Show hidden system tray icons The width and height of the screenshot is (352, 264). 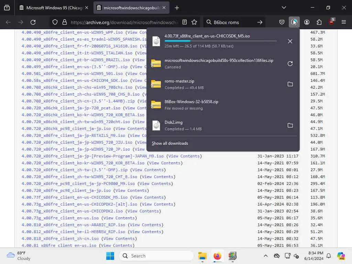pyautogui.click(x=266, y=256)
